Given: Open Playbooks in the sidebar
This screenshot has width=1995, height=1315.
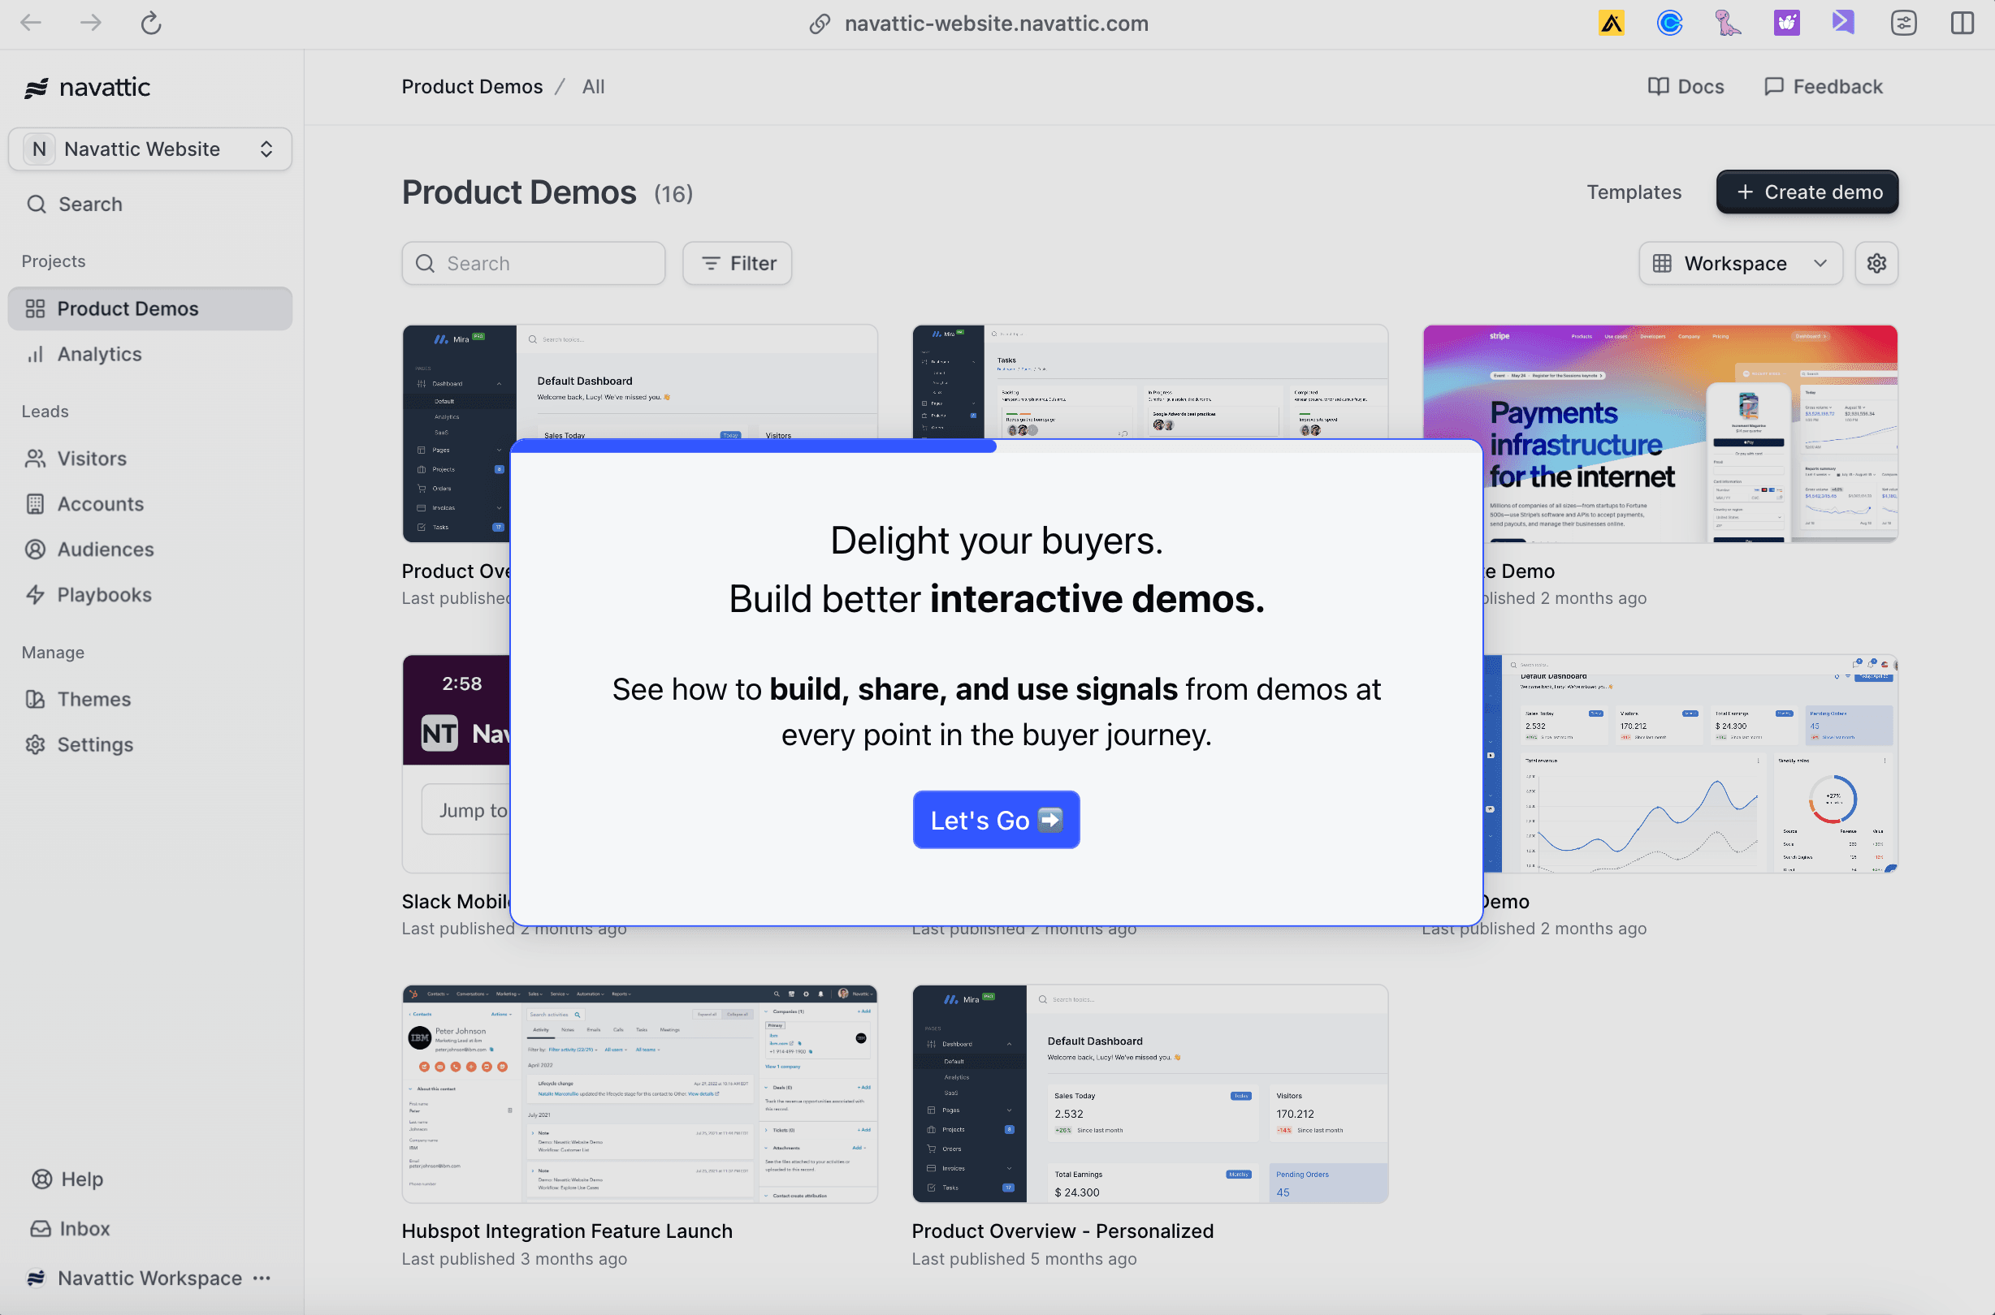Looking at the screenshot, I should tap(103, 593).
